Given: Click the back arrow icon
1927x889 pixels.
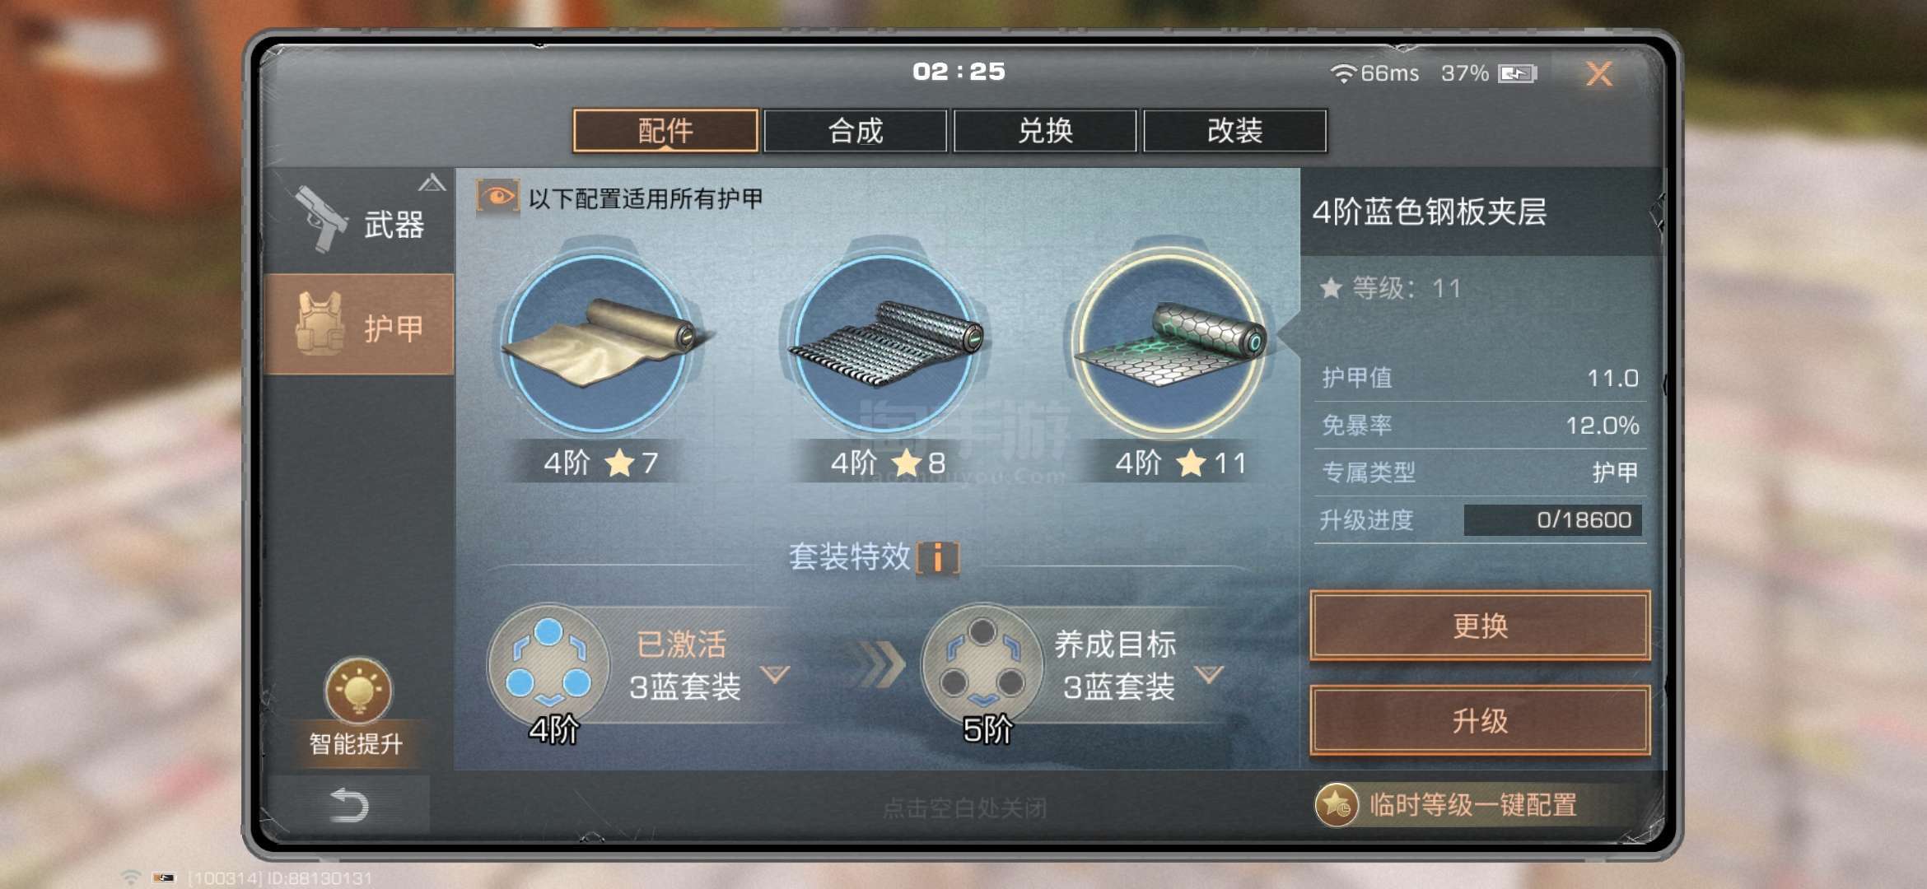Looking at the screenshot, I should point(348,804).
